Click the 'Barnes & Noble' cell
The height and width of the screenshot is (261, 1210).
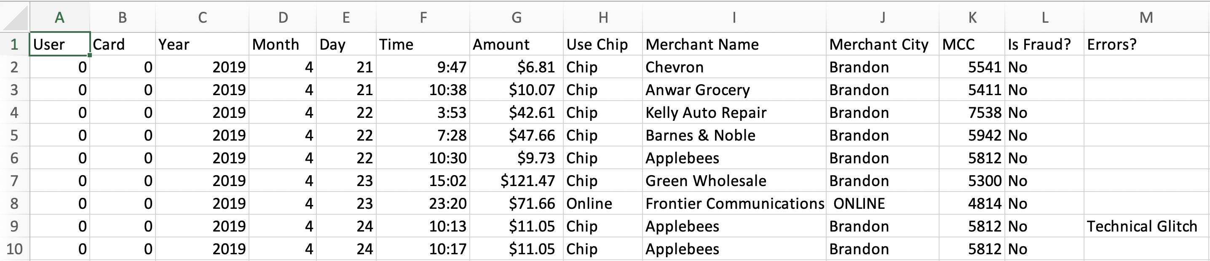click(x=734, y=135)
